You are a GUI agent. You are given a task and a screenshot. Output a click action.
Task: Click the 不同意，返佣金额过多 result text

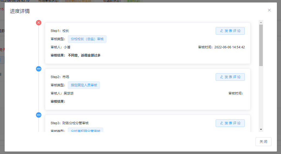point(84,55)
